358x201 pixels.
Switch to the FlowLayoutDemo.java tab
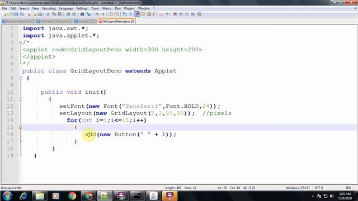pos(54,21)
